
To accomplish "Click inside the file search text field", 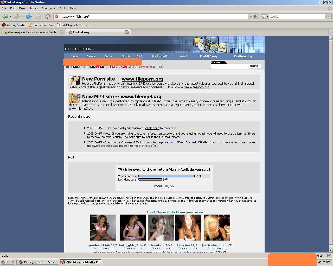I will click(229, 66).
